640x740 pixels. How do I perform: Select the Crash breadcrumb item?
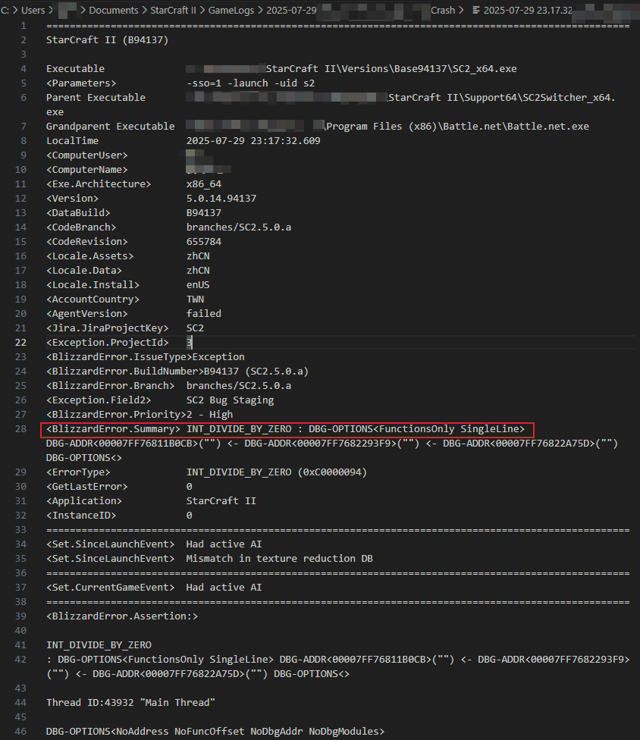pos(443,11)
